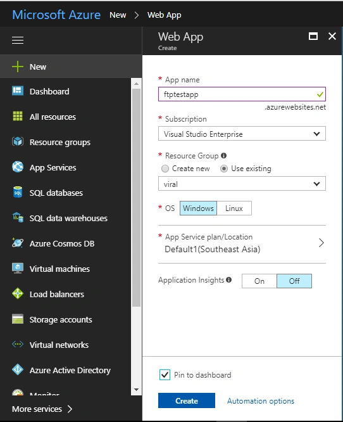Choose Linux as the OS
This screenshot has height=422, width=343.
(x=234, y=208)
